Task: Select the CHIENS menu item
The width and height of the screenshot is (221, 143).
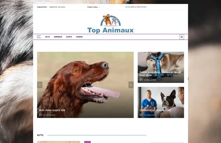Action: tap(79, 37)
